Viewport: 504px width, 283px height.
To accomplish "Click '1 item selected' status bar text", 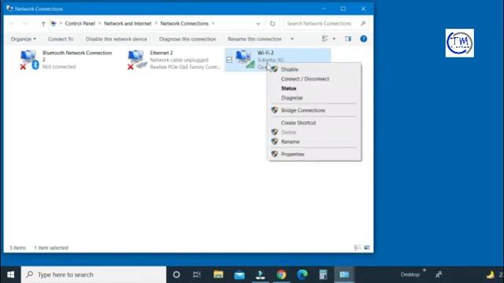I will point(51,248).
